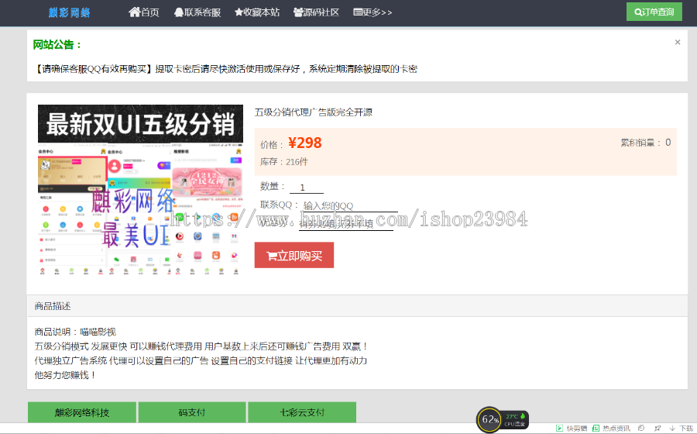Click the red 立即购买 button

294,255
